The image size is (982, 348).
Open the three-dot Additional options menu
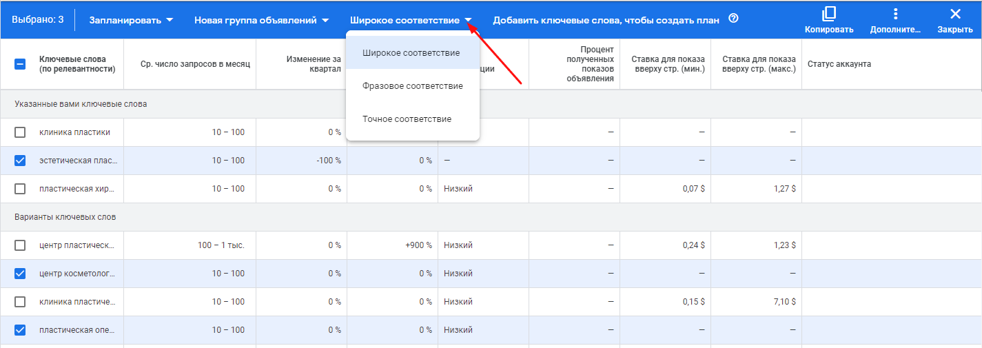895,19
